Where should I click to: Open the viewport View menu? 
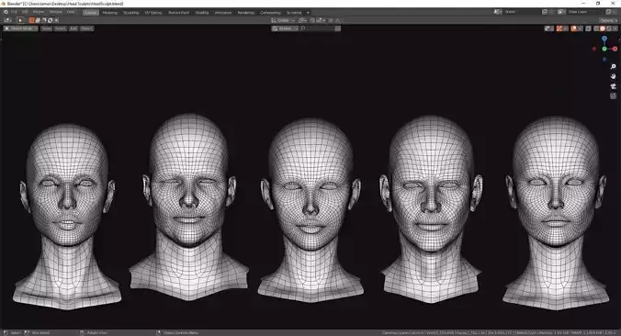pos(46,28)
